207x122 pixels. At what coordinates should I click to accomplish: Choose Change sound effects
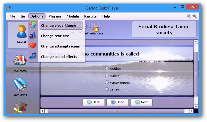point(59,57)
